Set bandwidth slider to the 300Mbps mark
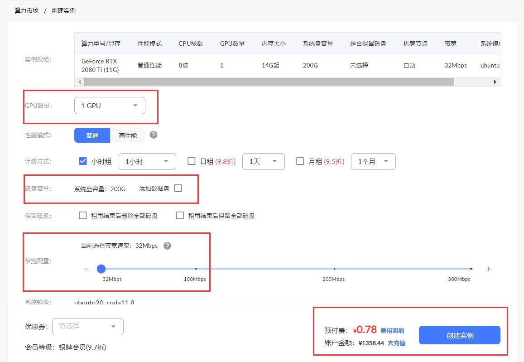 [471, 269]
